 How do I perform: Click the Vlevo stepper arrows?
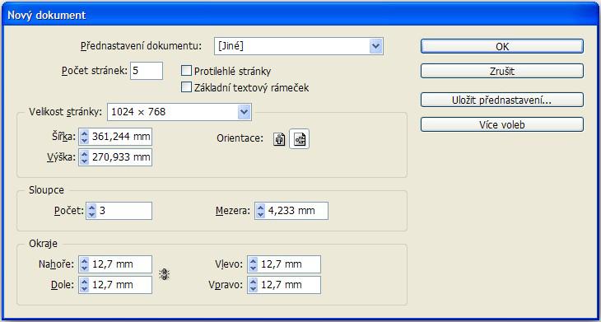coord(253,264)
